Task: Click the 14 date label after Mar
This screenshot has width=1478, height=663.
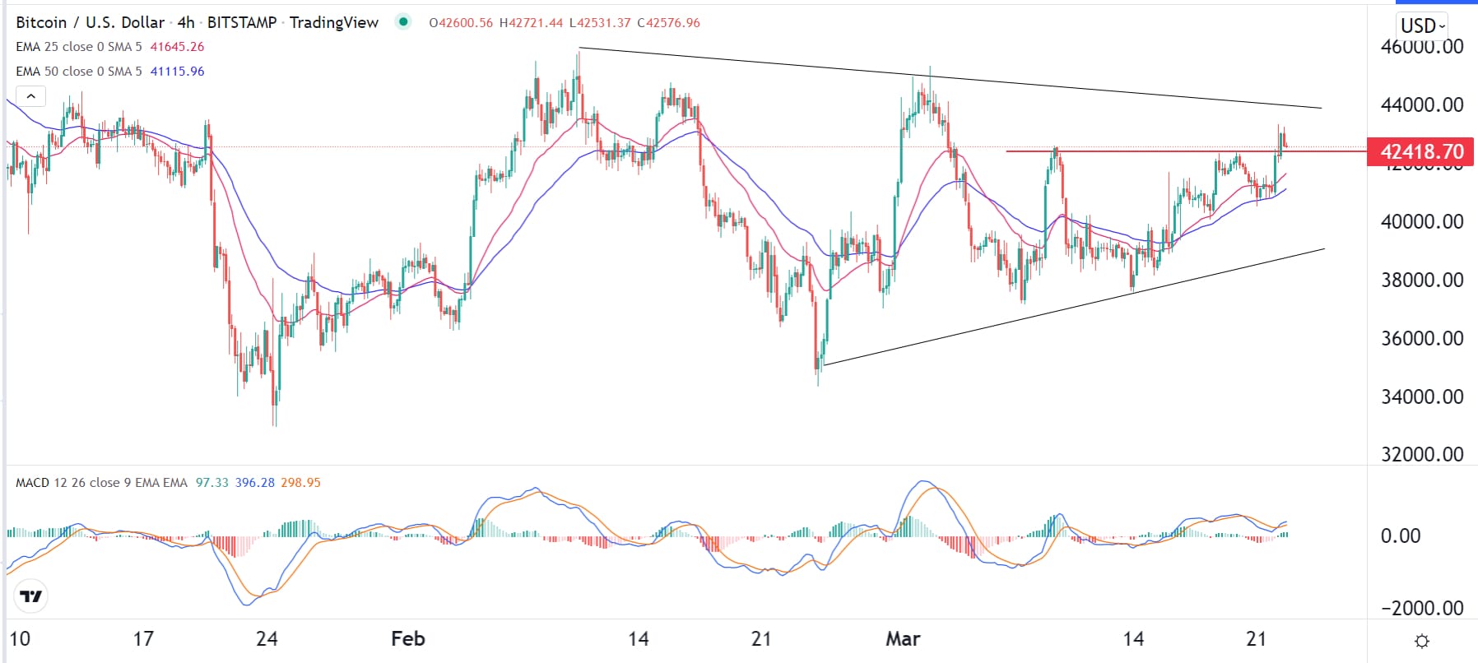Action: coord(1133,639)
